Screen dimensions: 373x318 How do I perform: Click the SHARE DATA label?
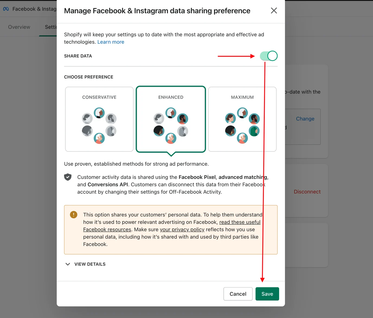point(78,56)
